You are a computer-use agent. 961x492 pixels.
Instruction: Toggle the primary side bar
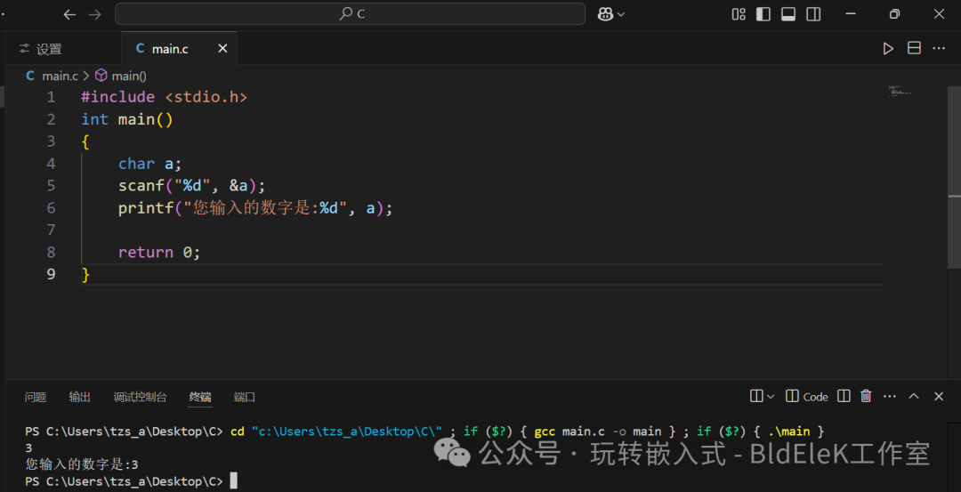(763, 14)
